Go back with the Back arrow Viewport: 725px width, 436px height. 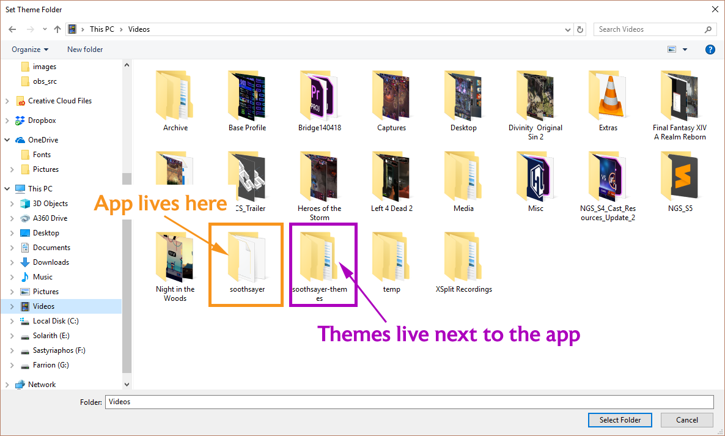point(12,29)
